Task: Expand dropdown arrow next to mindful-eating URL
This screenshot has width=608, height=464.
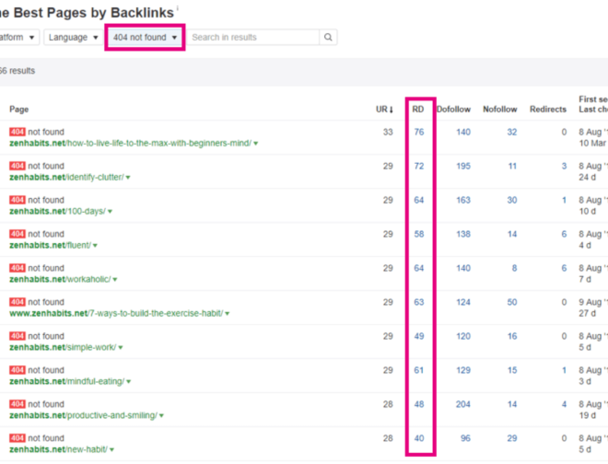Action: tap(128, 382)
